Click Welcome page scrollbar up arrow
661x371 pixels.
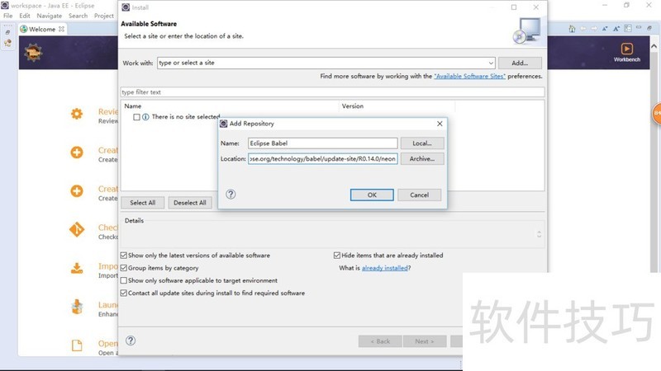(x=654, y=46)
